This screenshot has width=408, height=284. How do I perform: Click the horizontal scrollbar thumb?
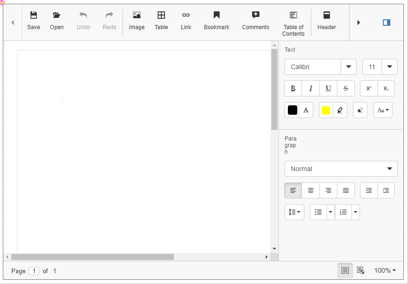pos(93,257)
